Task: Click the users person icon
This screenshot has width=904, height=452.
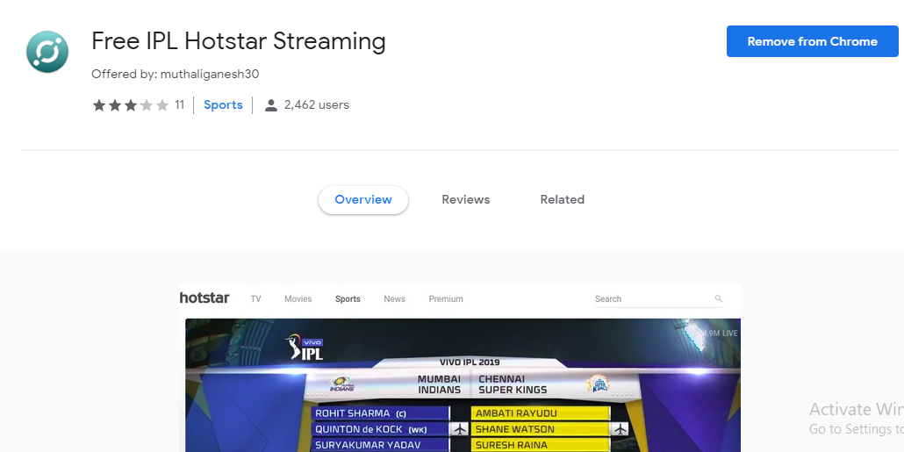Action: click(271, 105)
